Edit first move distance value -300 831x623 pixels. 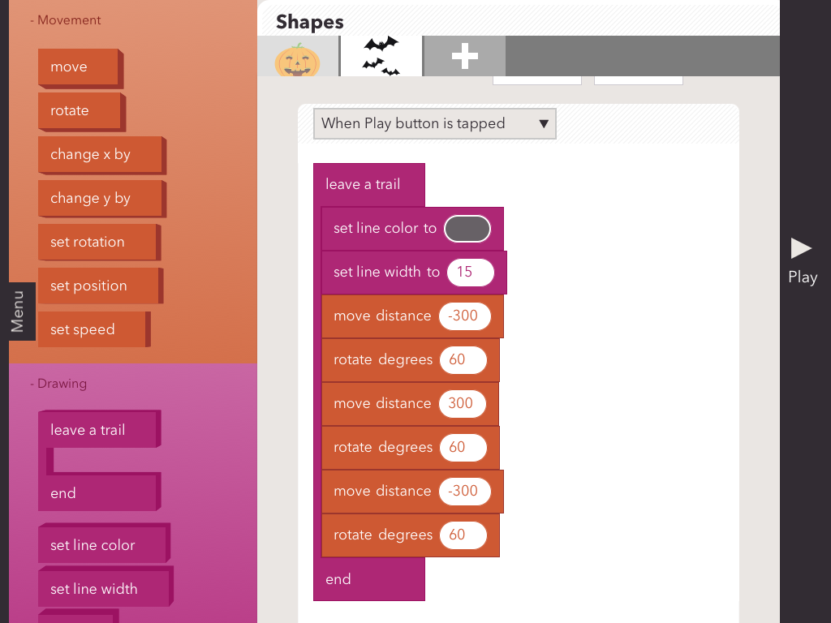coord(464,316)
